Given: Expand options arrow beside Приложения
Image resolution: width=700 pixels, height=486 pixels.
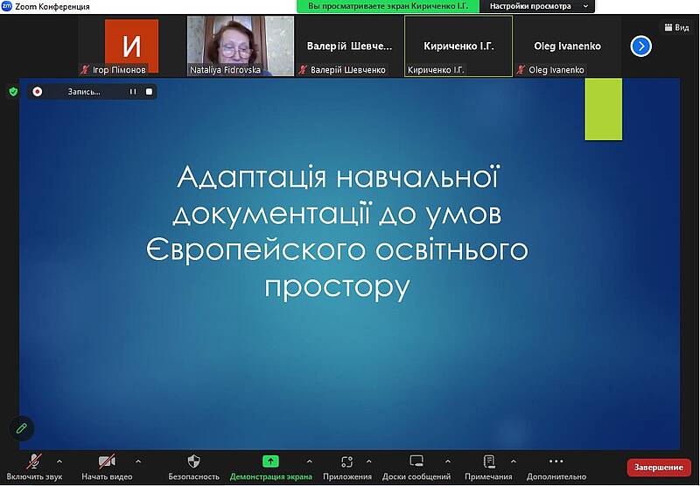Looking at the screenshot, I should point(368,461).
